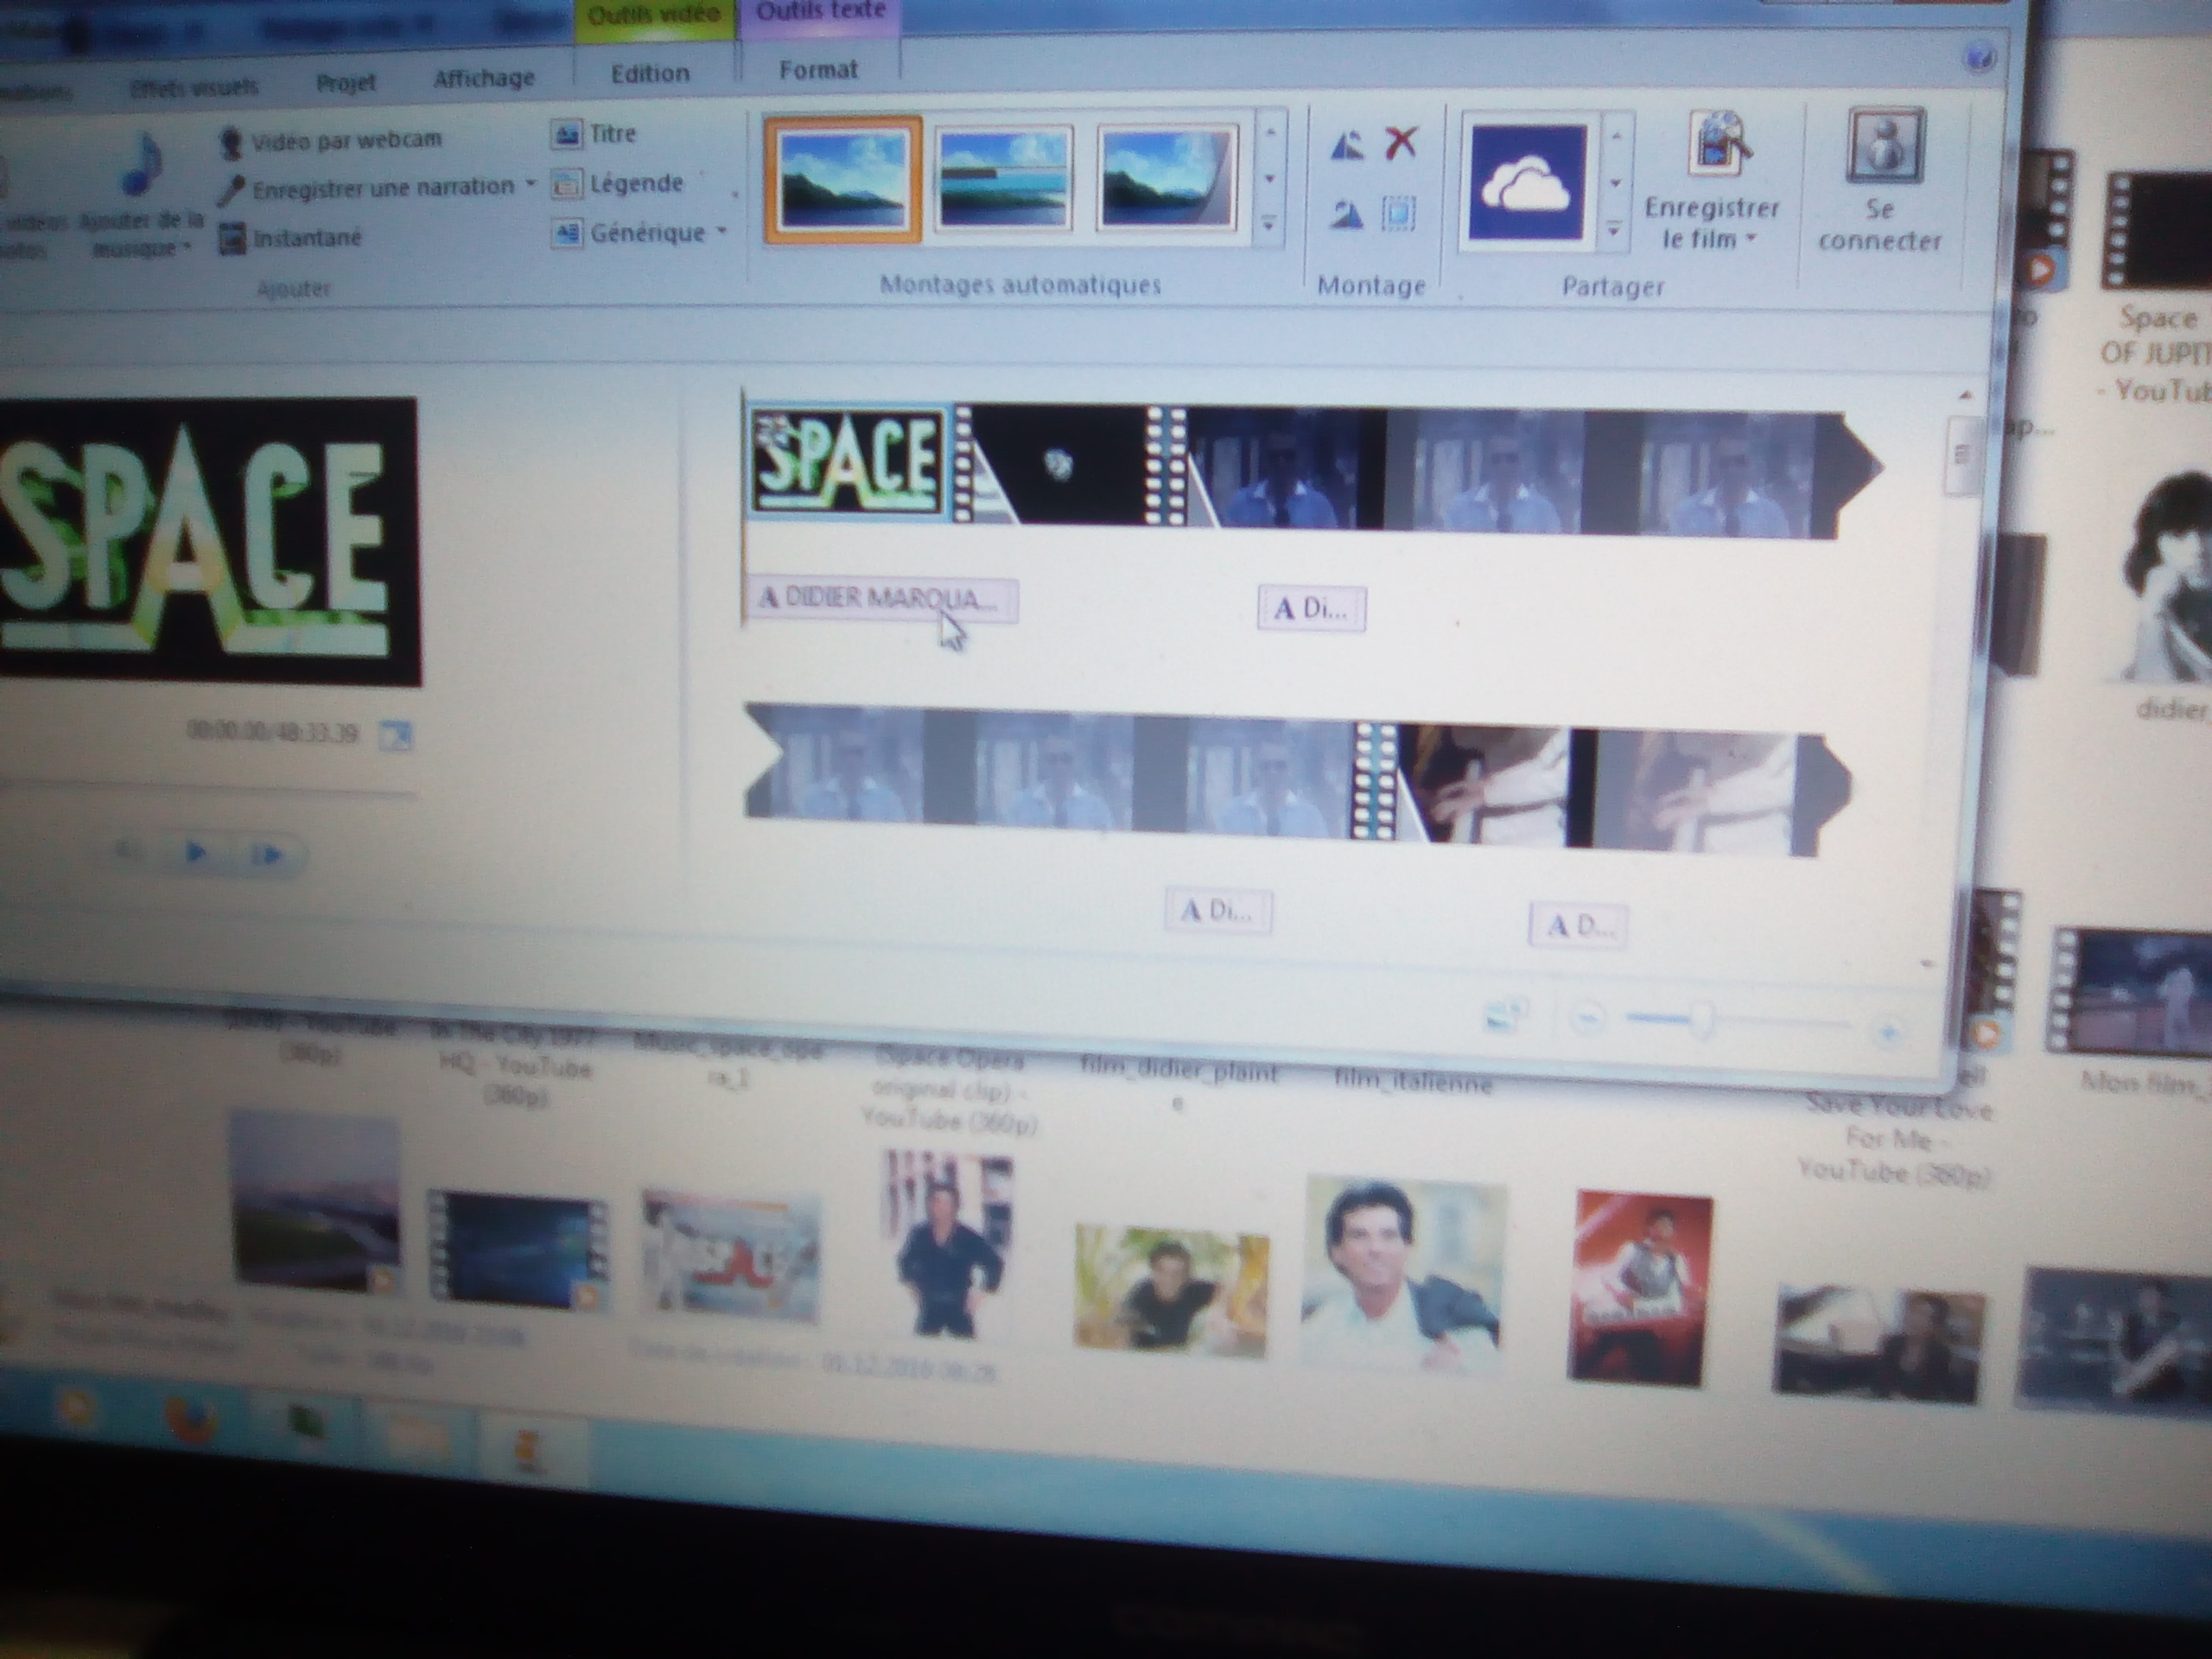Open help with the question mark icon
The image size is (2212, 1659).
pos(1980,58)
